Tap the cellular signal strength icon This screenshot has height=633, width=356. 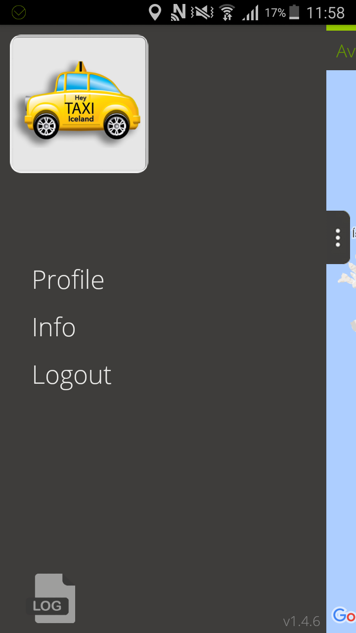(x=250, y=12)
